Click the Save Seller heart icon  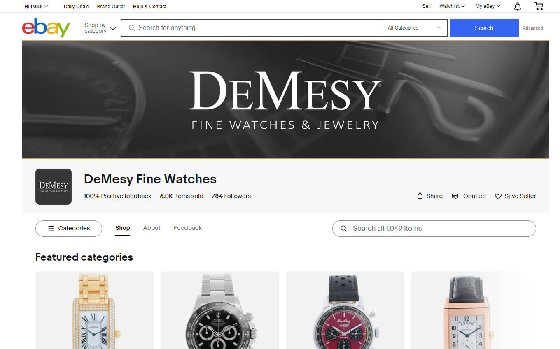pos(498,196)
